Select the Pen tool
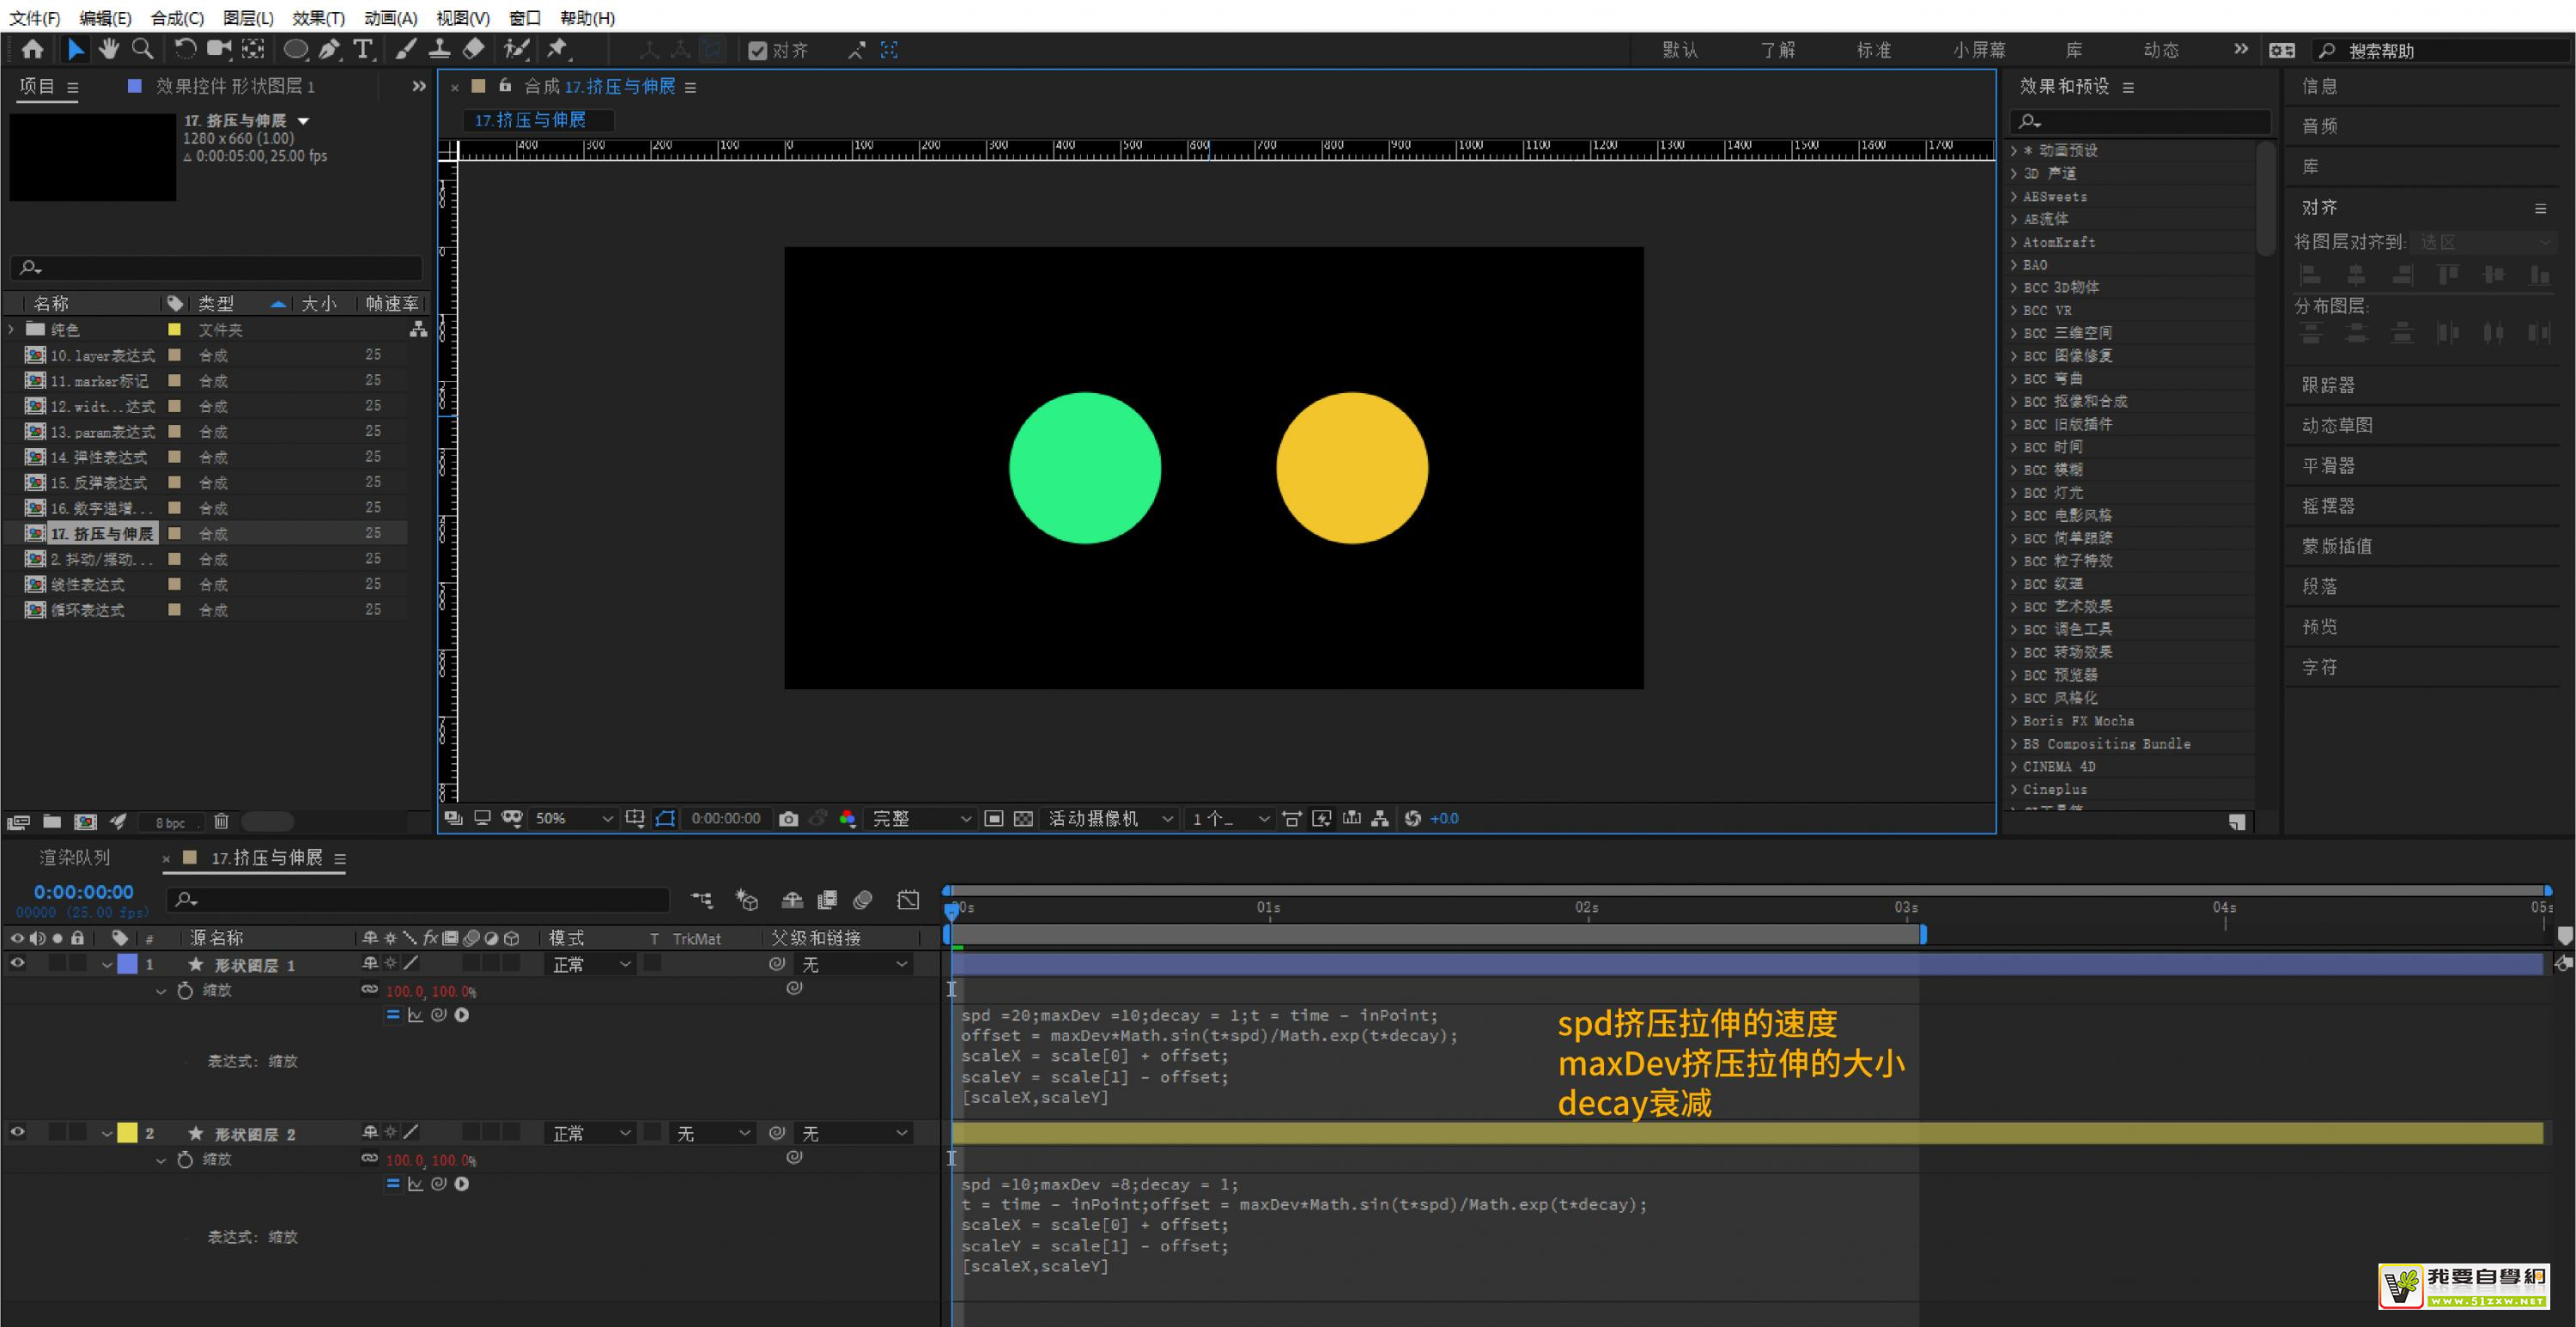Viewport: 2576px width, 1327px height. 329,49
